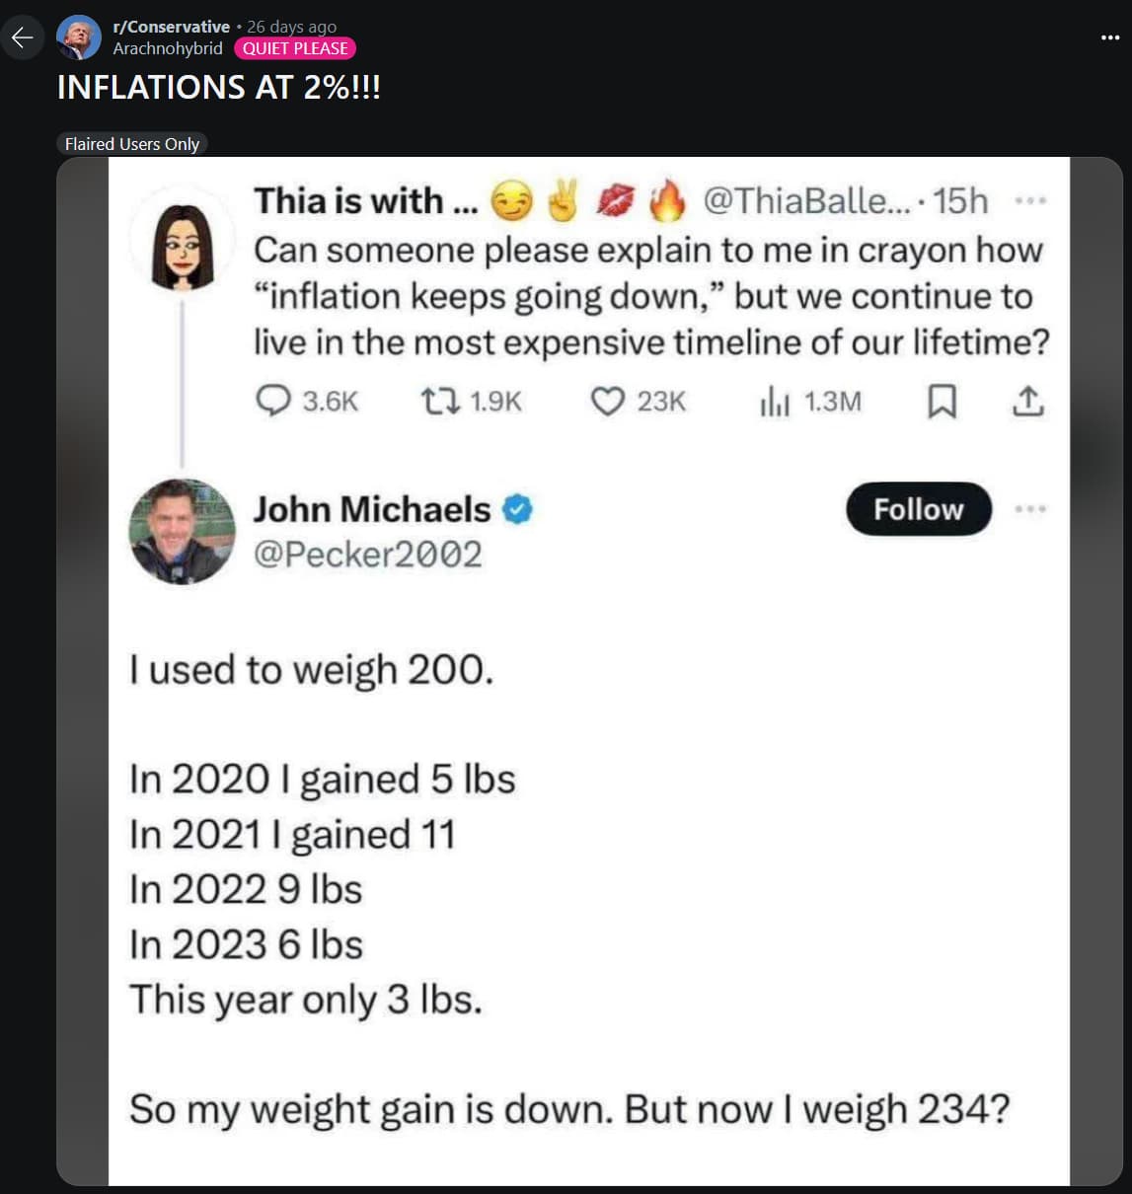Open three-dot menu next to Follow button
The width and height of the screenshot is (1132, 1194).
(x=1029, y=509)
